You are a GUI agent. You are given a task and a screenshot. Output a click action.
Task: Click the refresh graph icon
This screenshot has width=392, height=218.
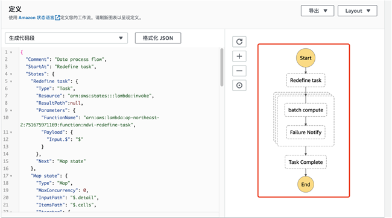[x=239, y=42]
